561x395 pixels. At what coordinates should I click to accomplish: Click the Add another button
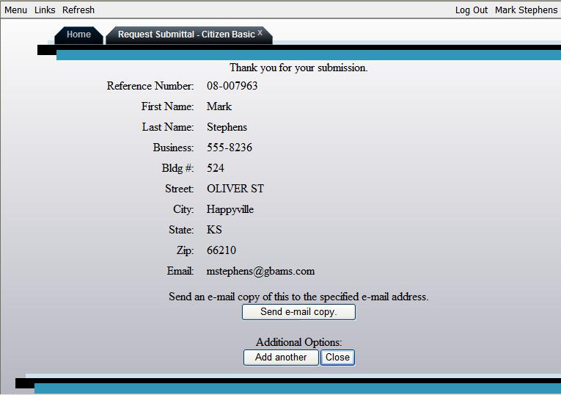[281, 358]
